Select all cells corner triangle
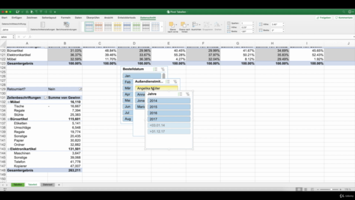 click(3, 43)
